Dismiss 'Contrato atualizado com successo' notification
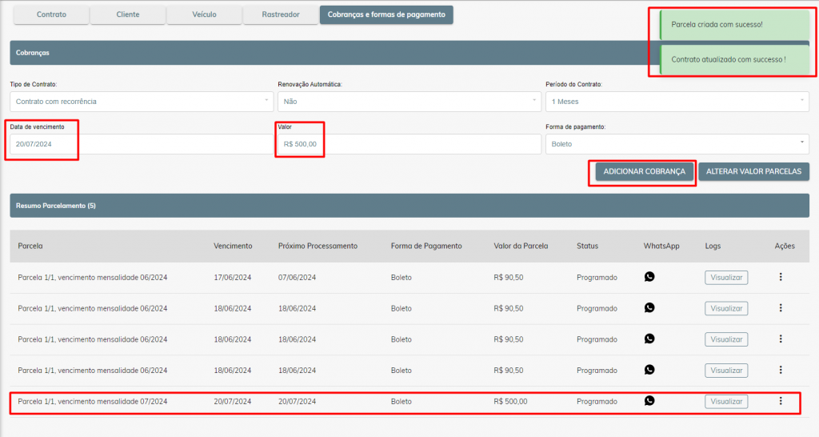The width and height of the screenshot is (819, 437). [734, 59]
